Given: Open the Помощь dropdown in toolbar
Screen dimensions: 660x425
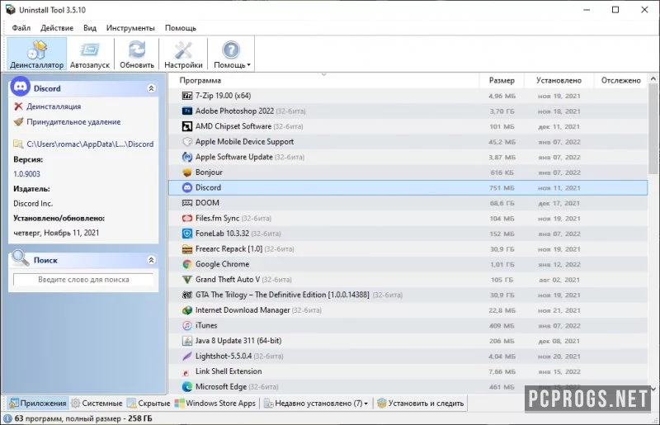Looking at the screenshot, I should tap(232, 54).
